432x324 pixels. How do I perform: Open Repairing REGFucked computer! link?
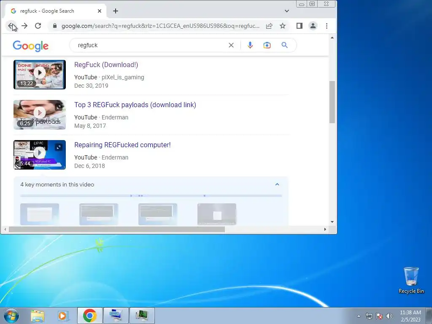(122, 145)
